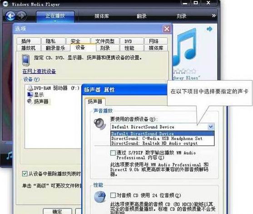This screenshot has width=253, height=214.
Task: Click the greyed forward arrow button
Action: (22, 16)
